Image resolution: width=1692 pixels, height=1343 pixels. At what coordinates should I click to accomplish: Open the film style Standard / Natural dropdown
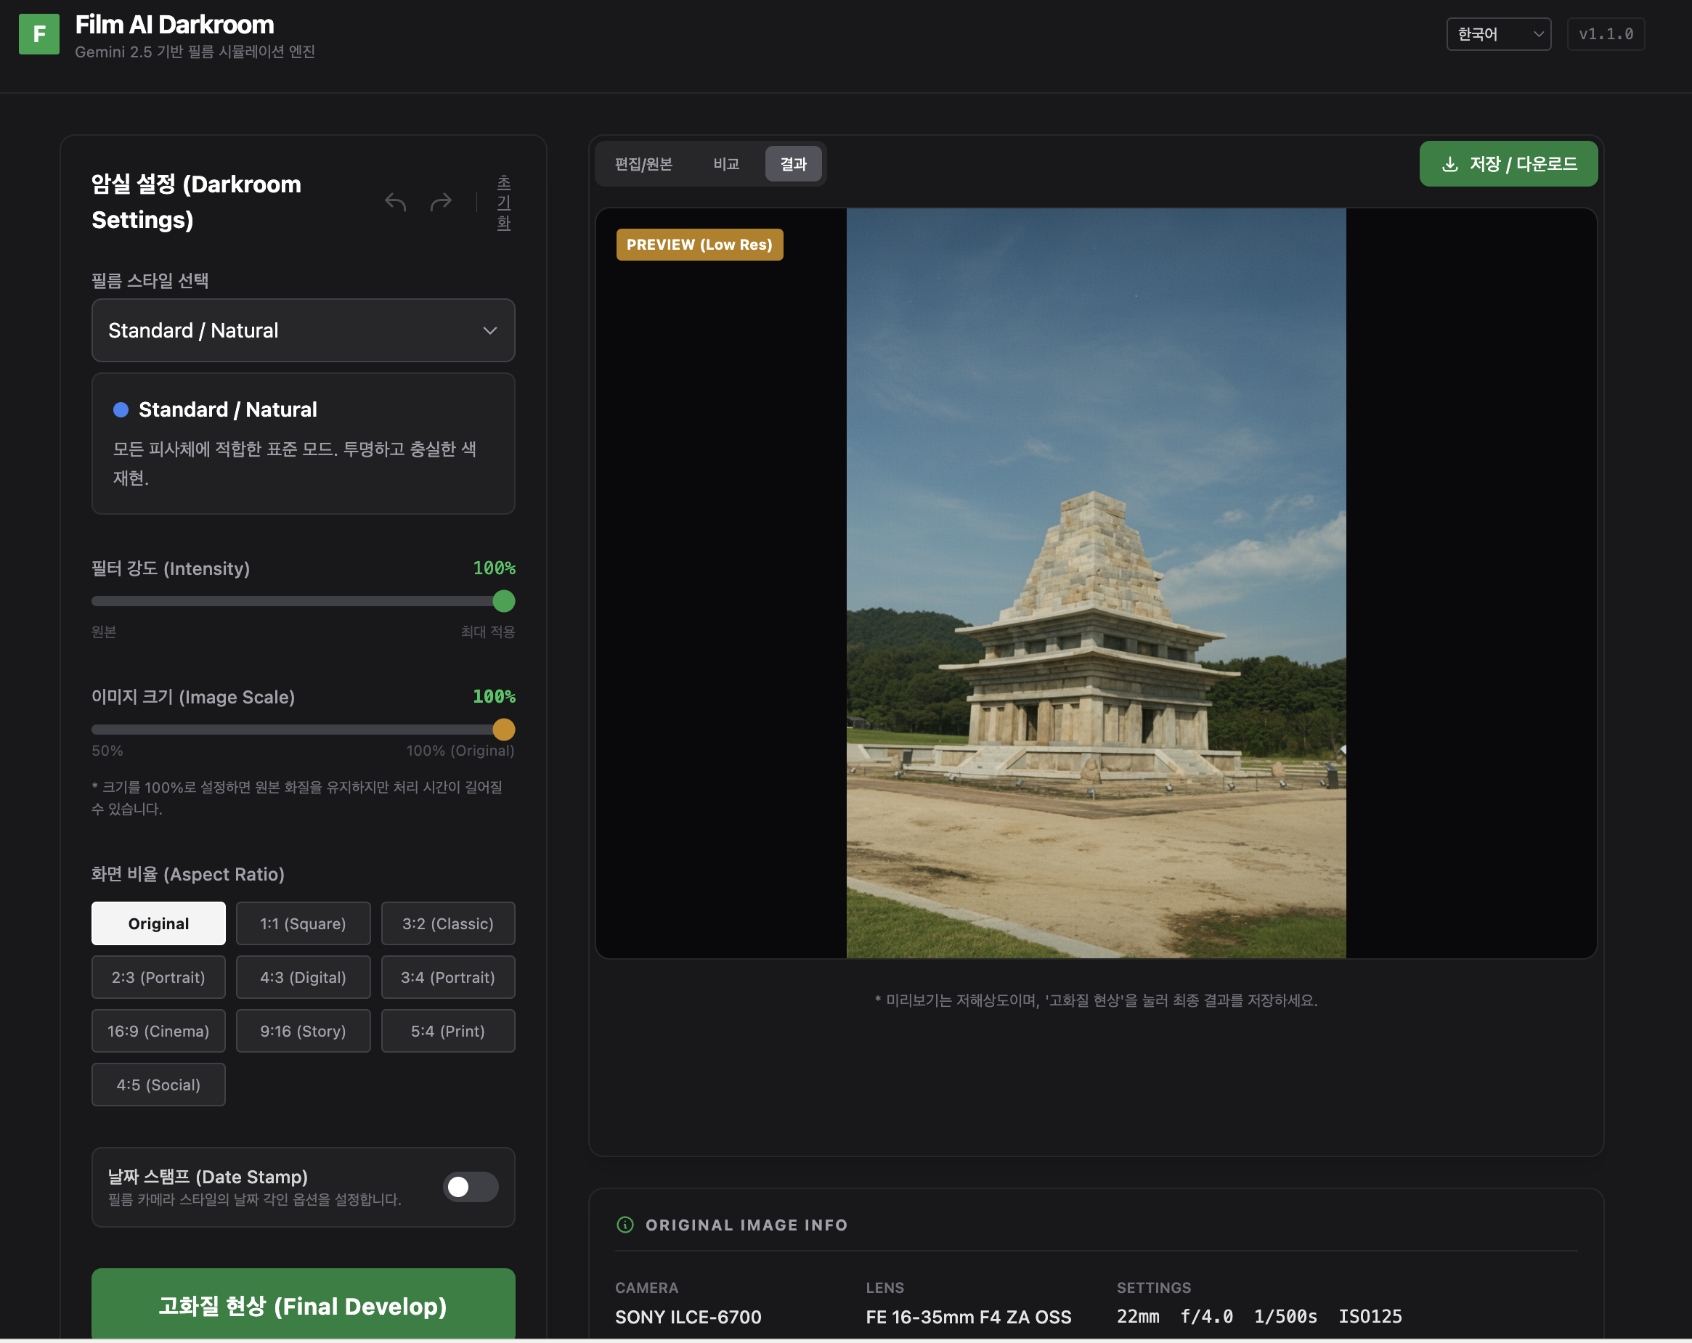pos(303,330)
